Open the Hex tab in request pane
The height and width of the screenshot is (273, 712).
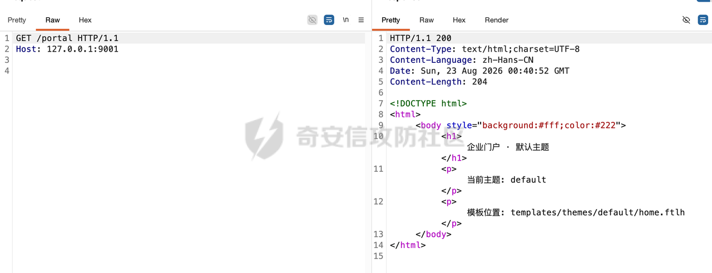(x=85, y=20)
